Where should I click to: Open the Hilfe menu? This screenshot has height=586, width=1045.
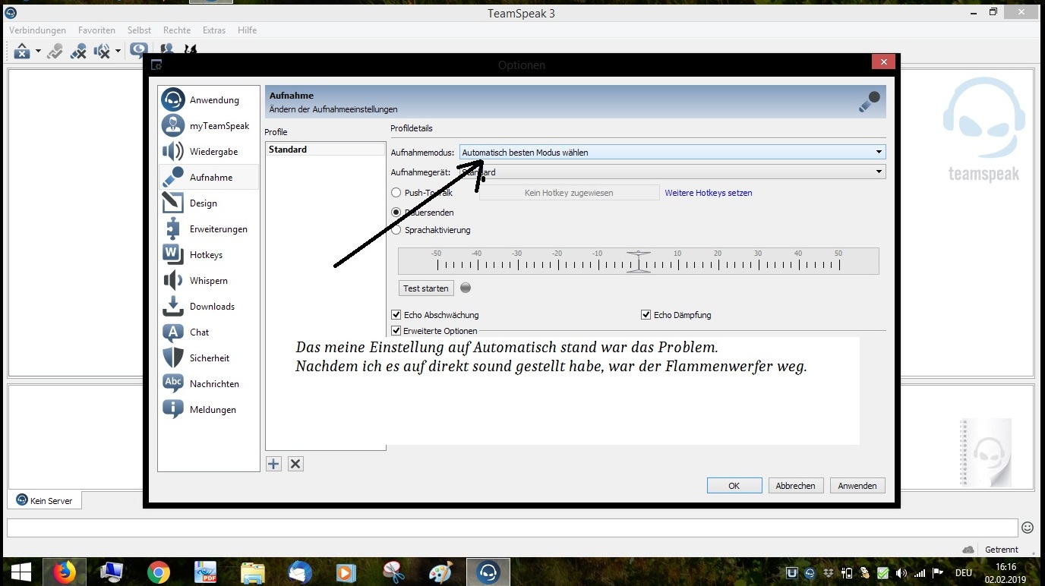pyautogui.click(x=247, y=30)
